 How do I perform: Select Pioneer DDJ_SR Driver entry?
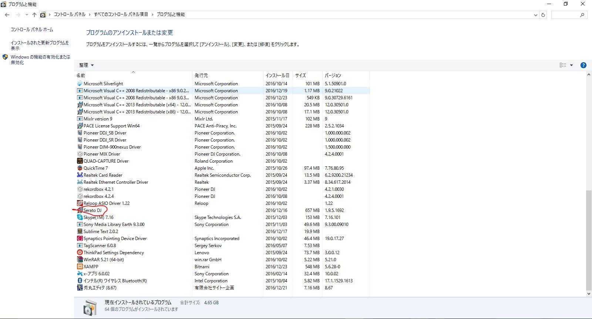click(x=223, y=140)
